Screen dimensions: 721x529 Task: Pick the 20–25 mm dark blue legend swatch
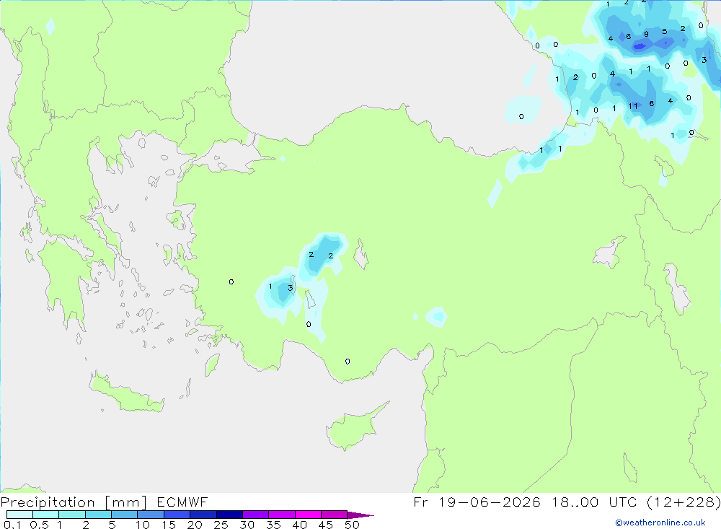[203, 515]
